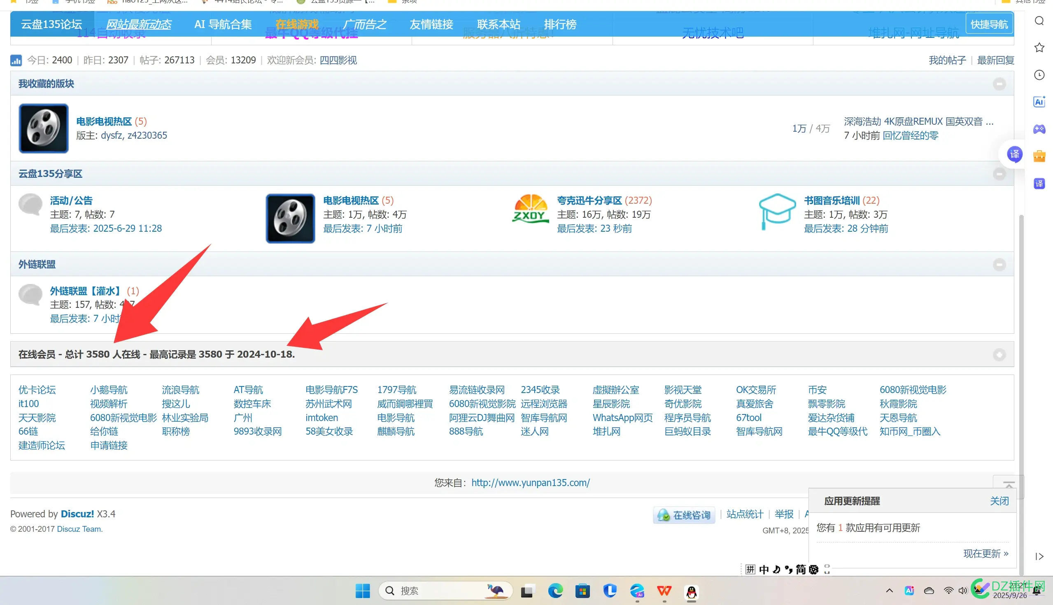Open QQ penguin app from the taskbar
Image resolution: width=1053 pixels, height=605 pixels.
coord(692,591)
